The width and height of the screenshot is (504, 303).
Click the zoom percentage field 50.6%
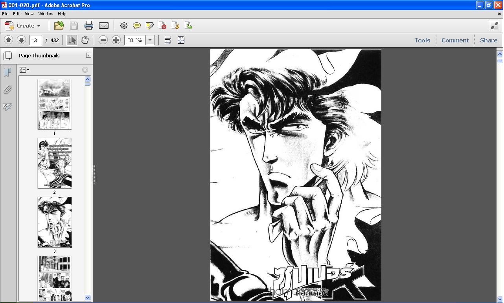[135, 40]
